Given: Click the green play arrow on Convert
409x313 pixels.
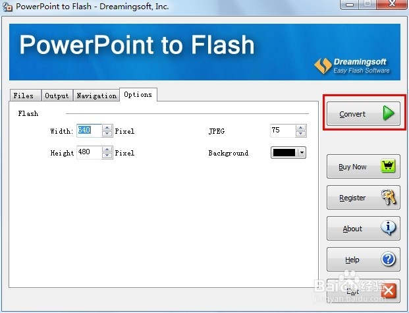Looking at the screenshot, I should click(389, 113).
